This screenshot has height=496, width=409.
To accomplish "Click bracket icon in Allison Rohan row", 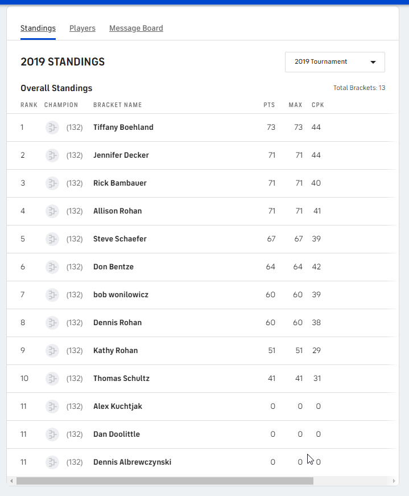I will pos(52,211).
